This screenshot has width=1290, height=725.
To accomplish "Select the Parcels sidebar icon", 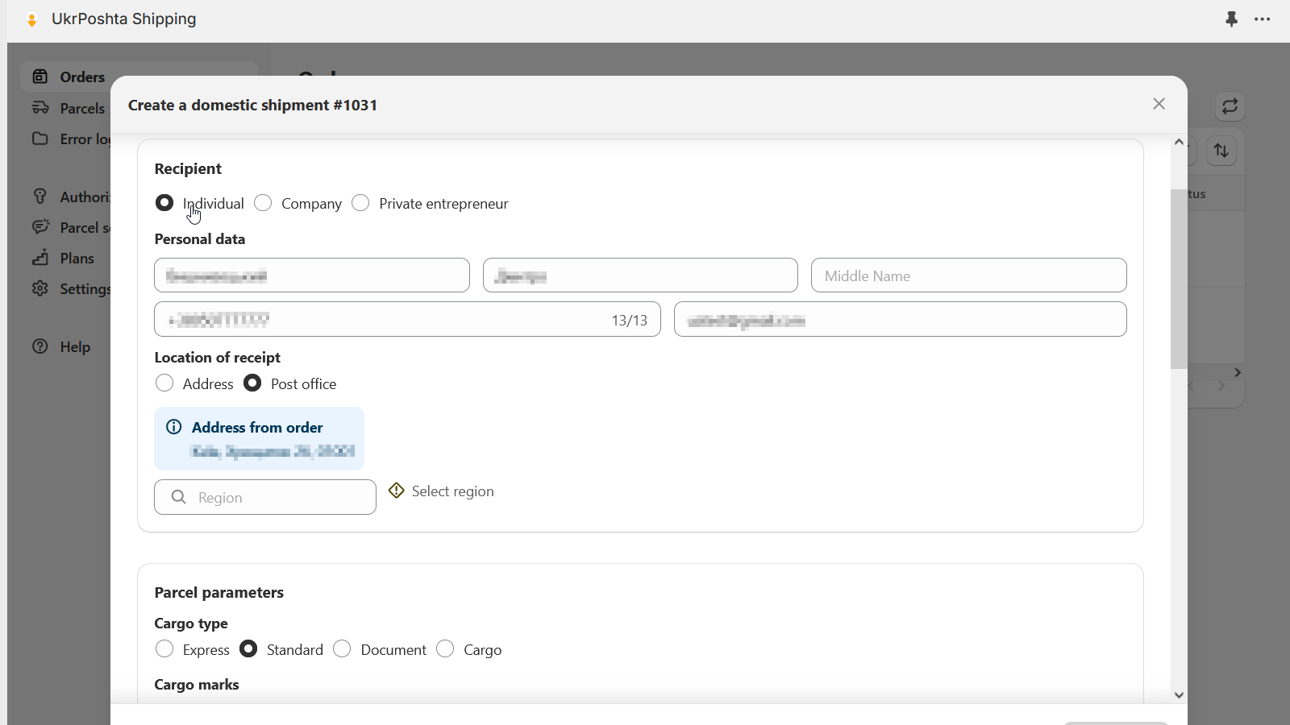I will pyautogui.click(x=41, y=107).
